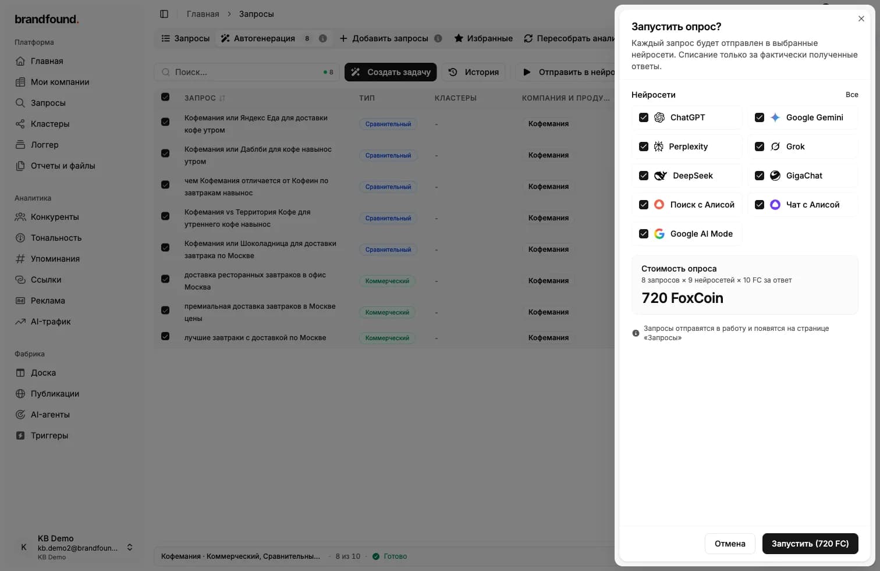Click the Доска board icon
This screenshot has height=571, width=880.
[x=20, y=373]
